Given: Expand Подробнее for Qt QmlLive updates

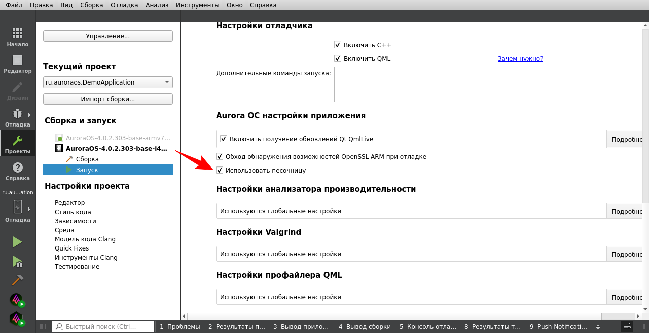Looking at the screenshot, I should (627, 139).
